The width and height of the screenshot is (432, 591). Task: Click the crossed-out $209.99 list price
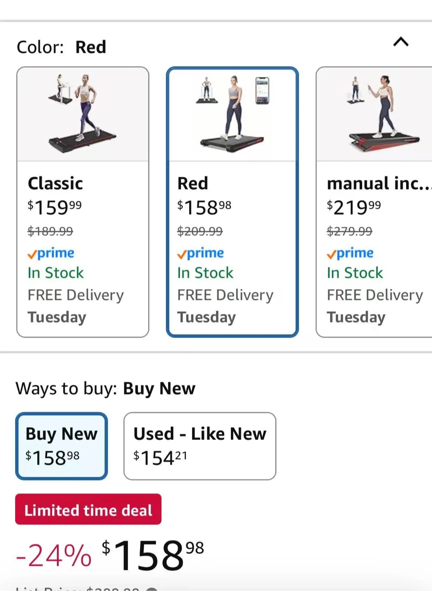[x=200, y=231]
